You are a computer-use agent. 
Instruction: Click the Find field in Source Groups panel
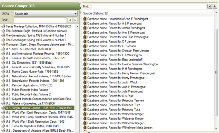40,20
